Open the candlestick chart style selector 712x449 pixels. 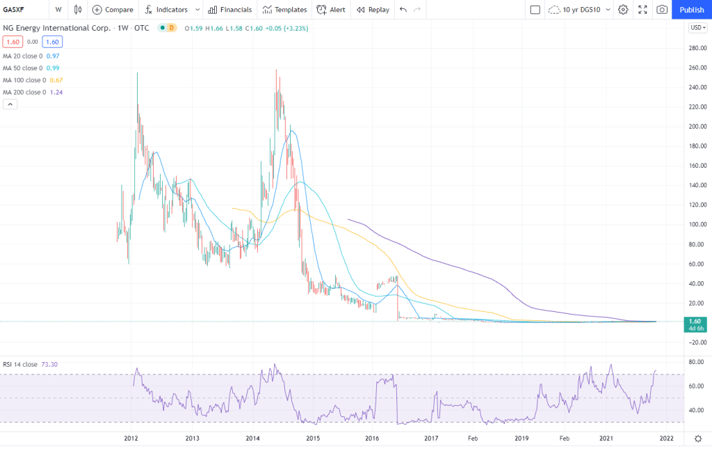pos(77,10)
